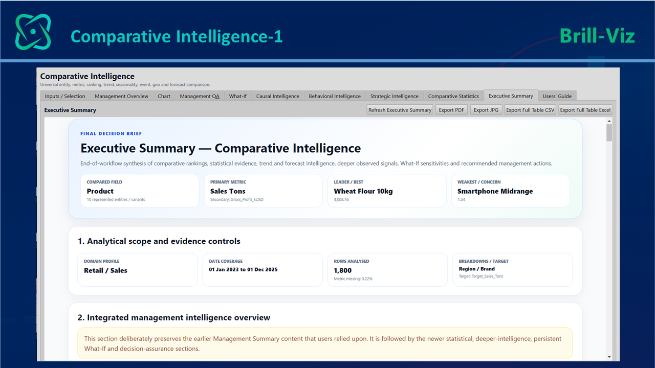Click the Brill-Viz atom logo icon
Viewport: 655px width, 368px height.
tap(33, 32)
